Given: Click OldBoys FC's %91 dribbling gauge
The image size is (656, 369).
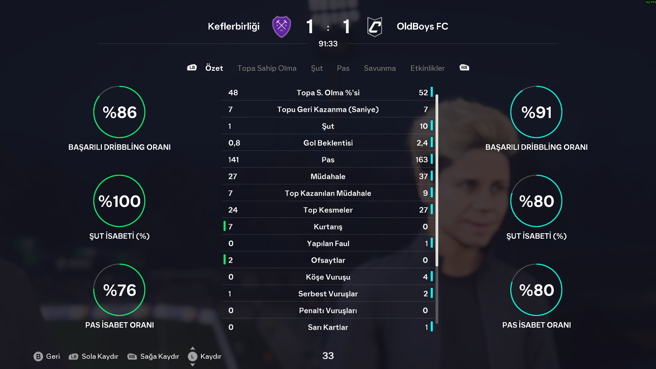Looking at the screenshot, I should click(x=536, y=112).
